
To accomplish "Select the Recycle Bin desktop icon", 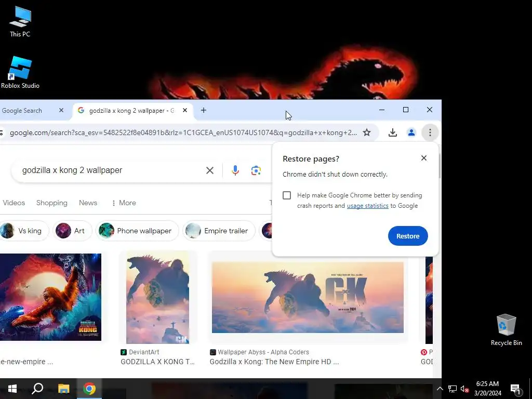I will (506, 330).
